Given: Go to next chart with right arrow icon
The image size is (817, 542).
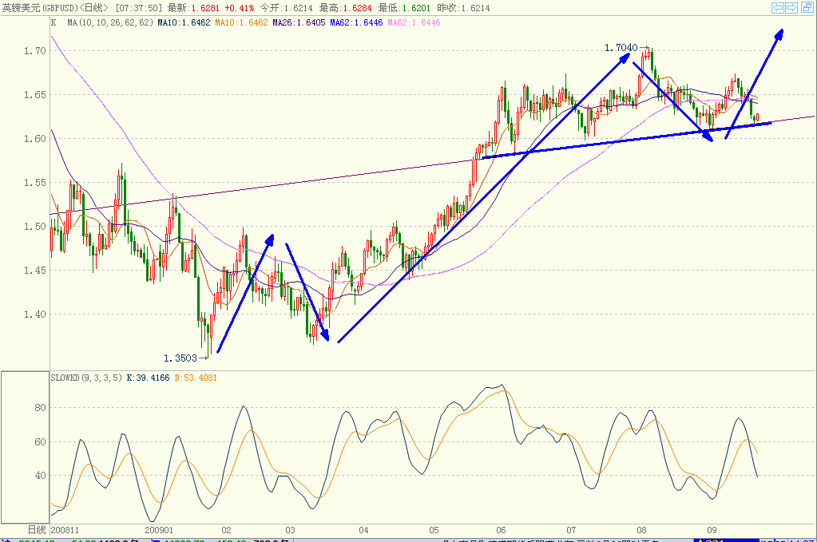Looking at the screenshot, I should [791, 8].
